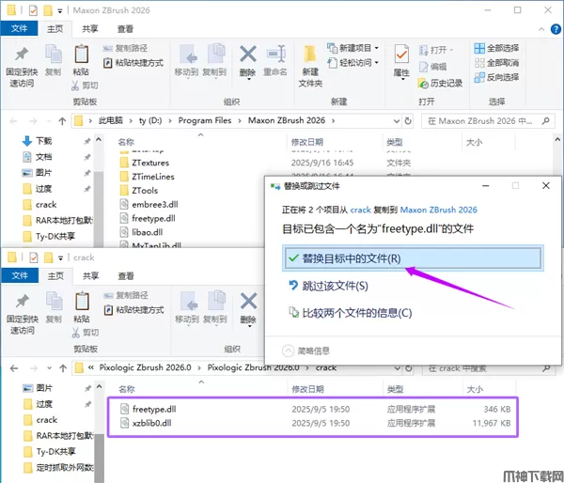Click the Help question mark icon
The image size is (564, 483).
tap(556, 29)
